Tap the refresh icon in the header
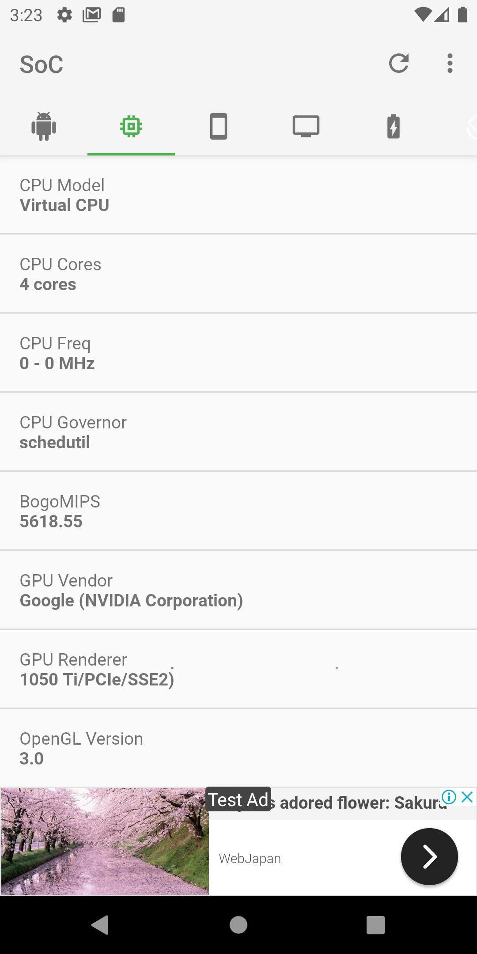The image size is (477, 954). point(398,64)
